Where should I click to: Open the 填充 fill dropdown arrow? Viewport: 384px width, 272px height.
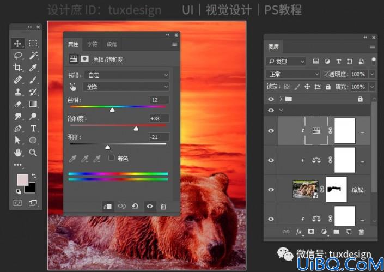click(x=372, y=87)
